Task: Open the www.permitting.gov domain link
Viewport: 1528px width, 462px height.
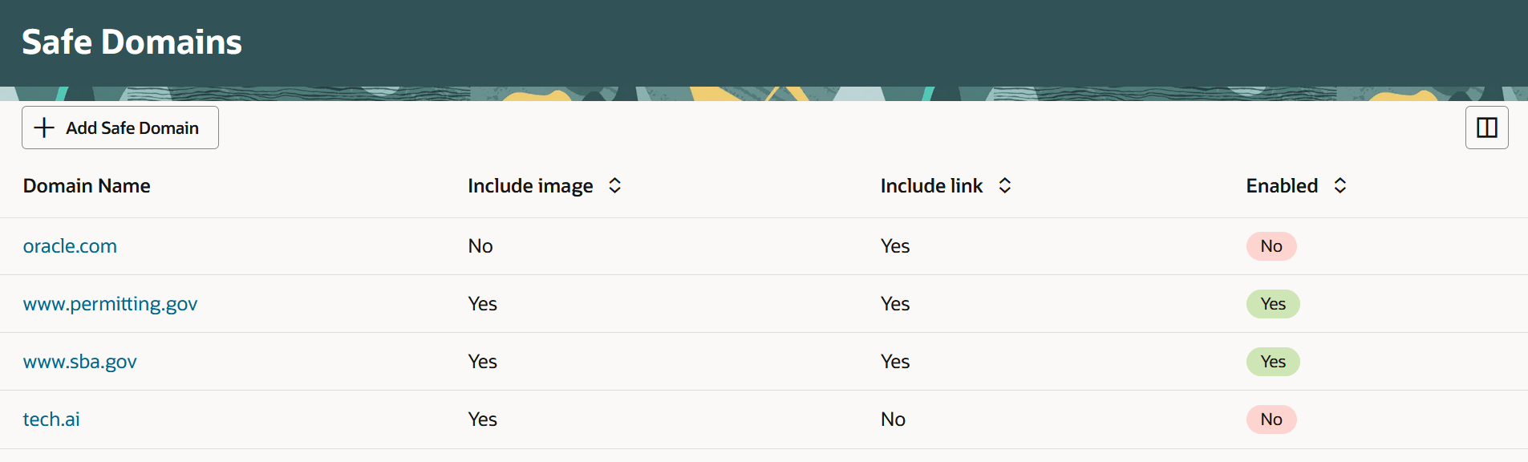Action: [x=110, y=304]
